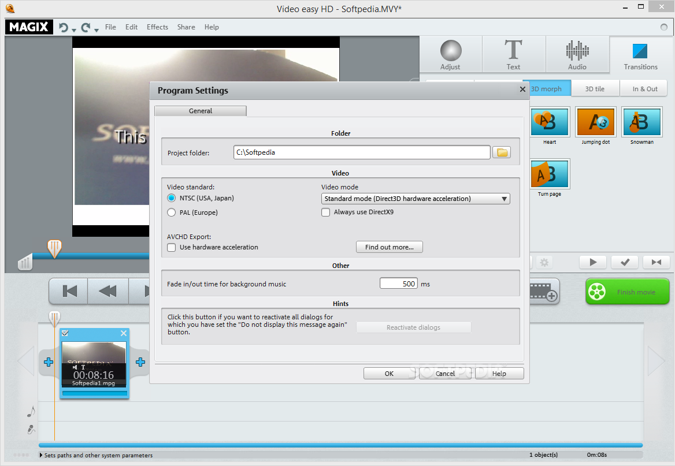
Task: Click the clip mute speaker icon
Action: pyautogui.click(x=75, y=367)
